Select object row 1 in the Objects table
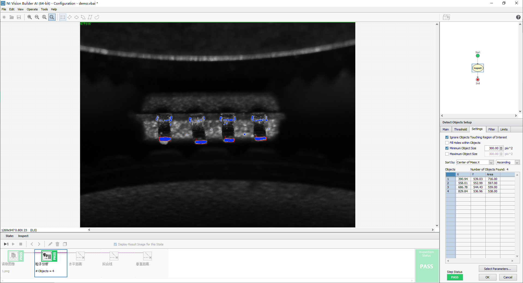The image size is (523, 283). tap(480, 179)
